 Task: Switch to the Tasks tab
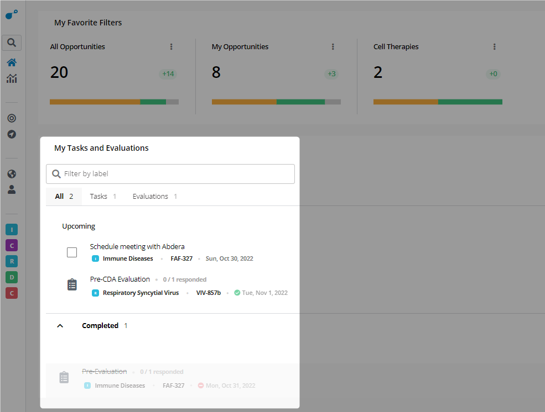click(103, 196)
